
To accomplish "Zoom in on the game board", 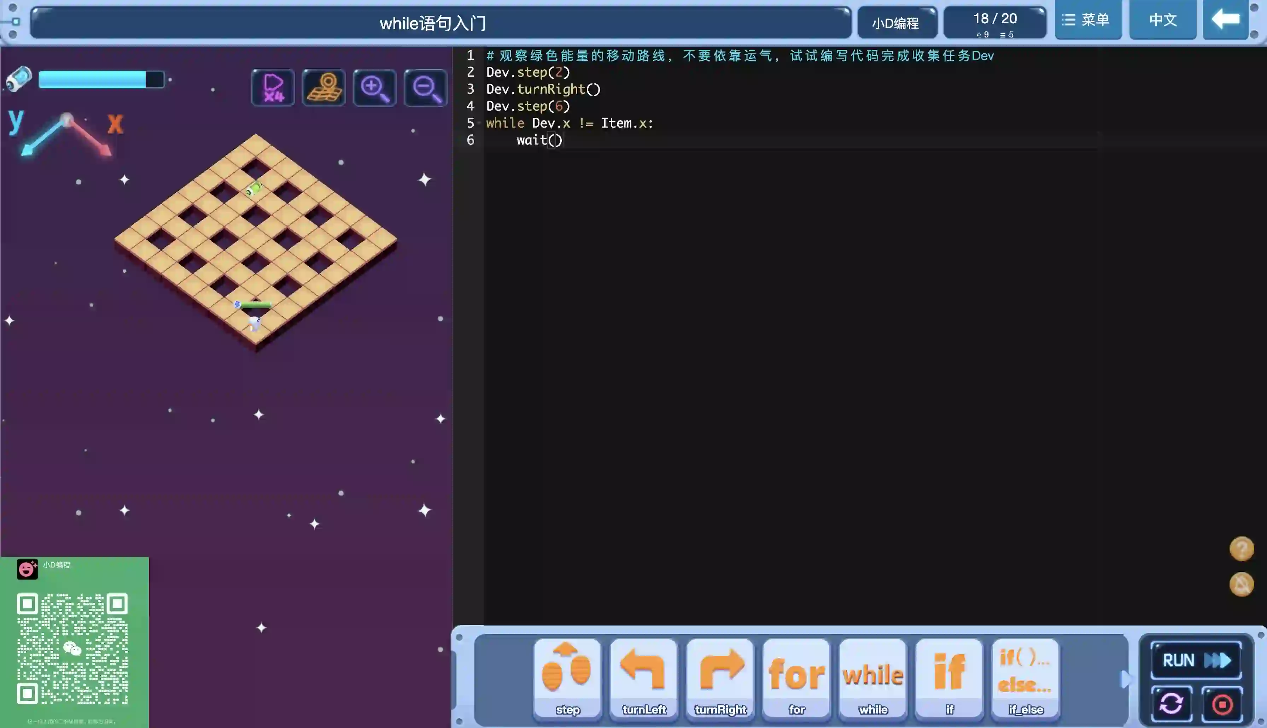I will 374,88.
